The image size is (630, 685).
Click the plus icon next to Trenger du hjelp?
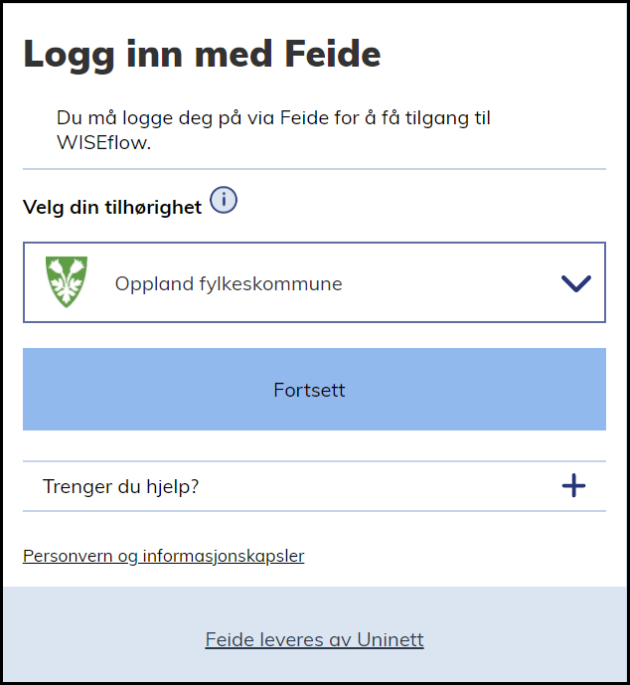[x=573, y=485]
